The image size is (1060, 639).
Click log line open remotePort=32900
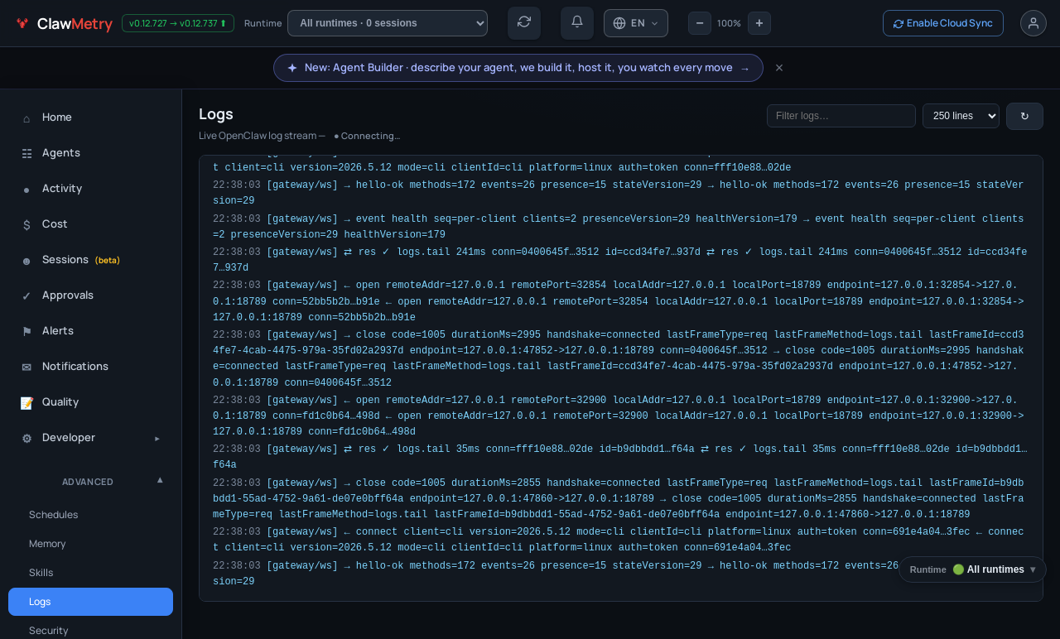619,416
